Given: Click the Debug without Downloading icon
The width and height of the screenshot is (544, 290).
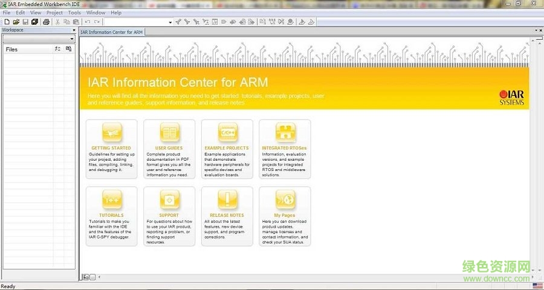Looking at the screenshot, I should pos(311,22).
